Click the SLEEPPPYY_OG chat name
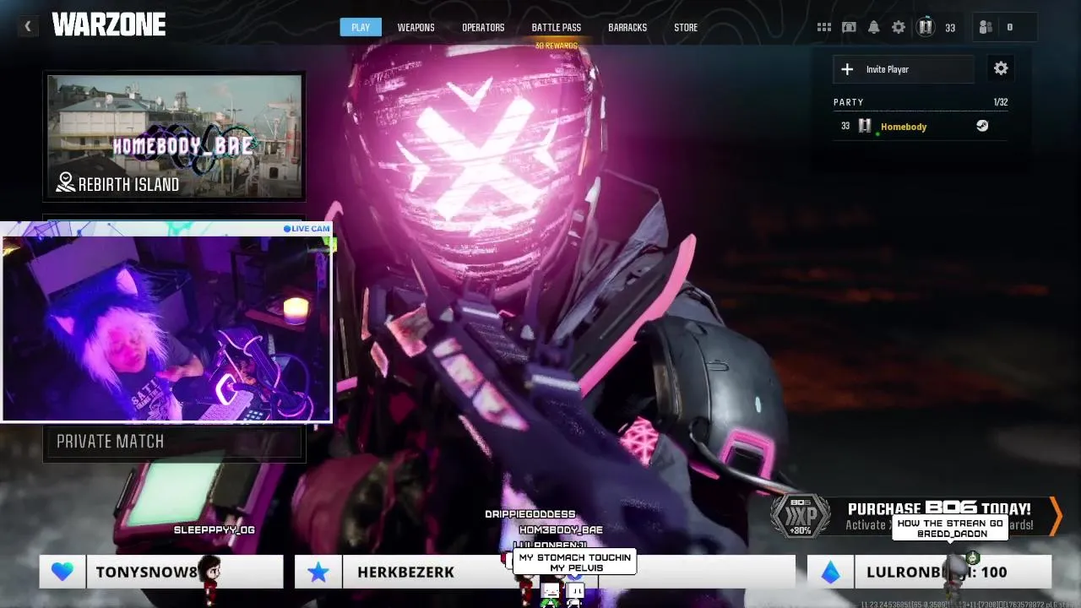The width and height of the screenshot is (1081, 608). pyautogui.click(x=214, y=529)
